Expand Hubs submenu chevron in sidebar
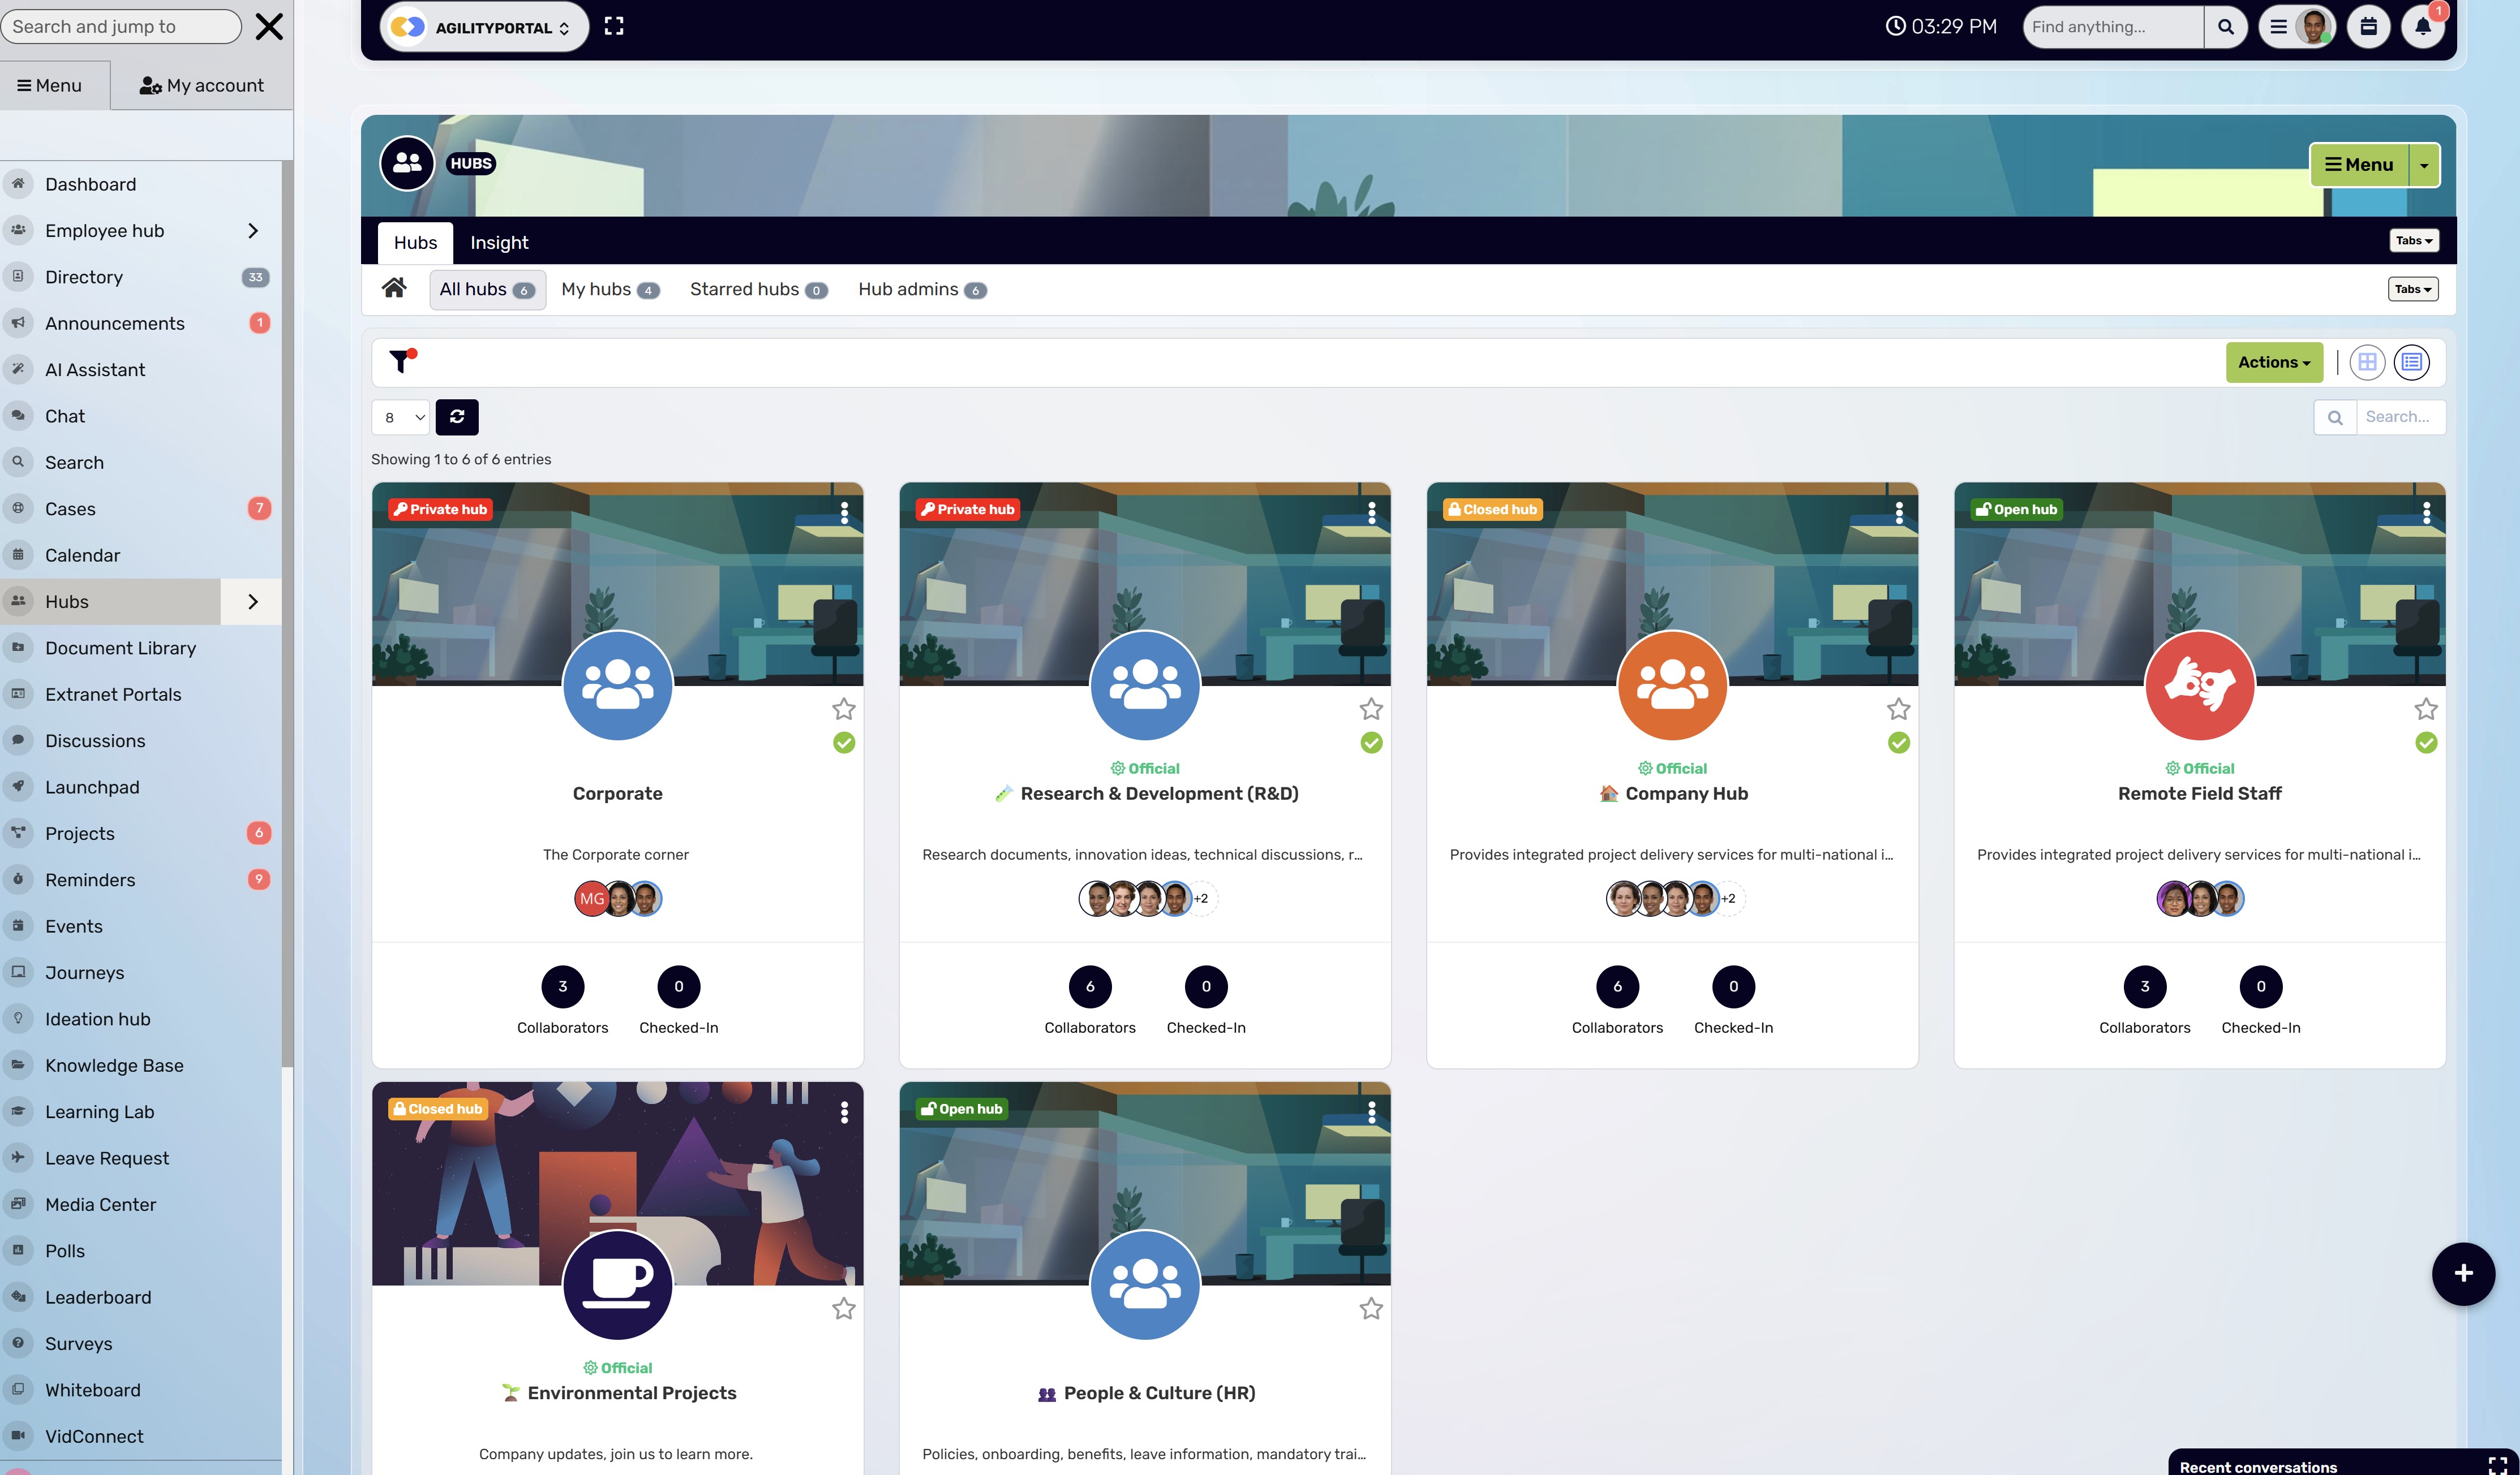 (253, 602)
